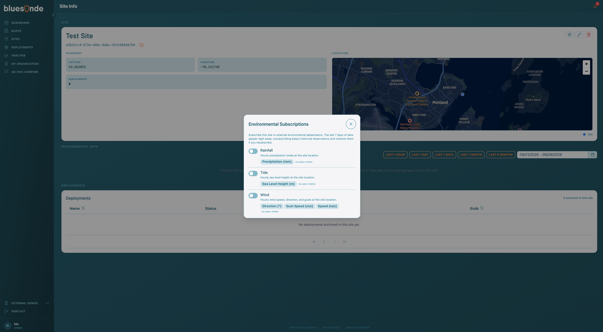
Task: Open Terms and Conditions link
Action: [x=303, y=327]
